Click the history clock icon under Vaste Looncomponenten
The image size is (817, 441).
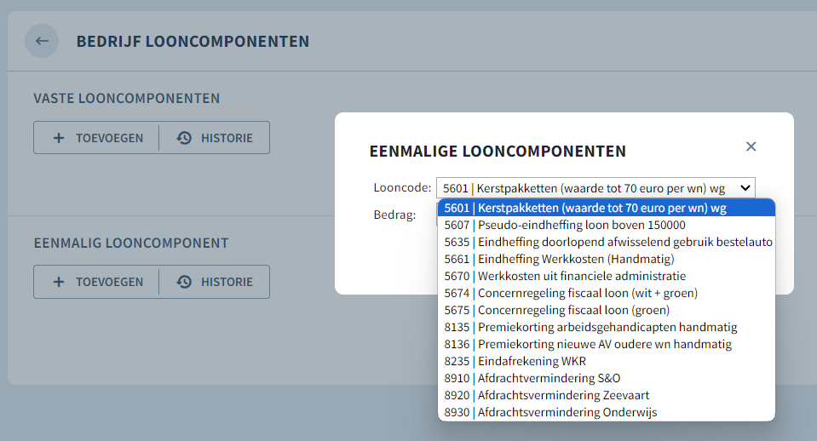(184, 138)
